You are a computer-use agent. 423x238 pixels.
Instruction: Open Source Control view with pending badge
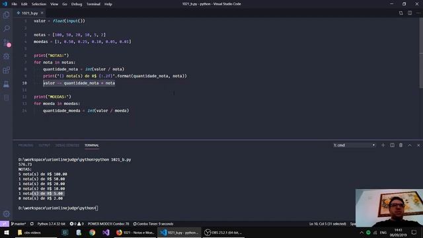pyautogui.click(x=6, y=42)
